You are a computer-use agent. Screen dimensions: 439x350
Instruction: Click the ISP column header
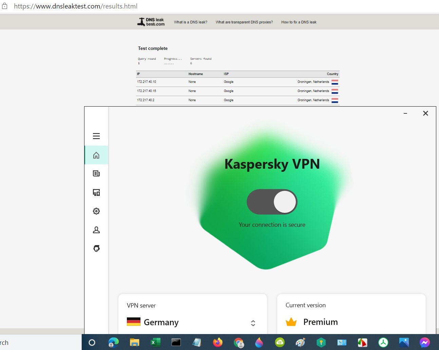[x=226, y=74]
